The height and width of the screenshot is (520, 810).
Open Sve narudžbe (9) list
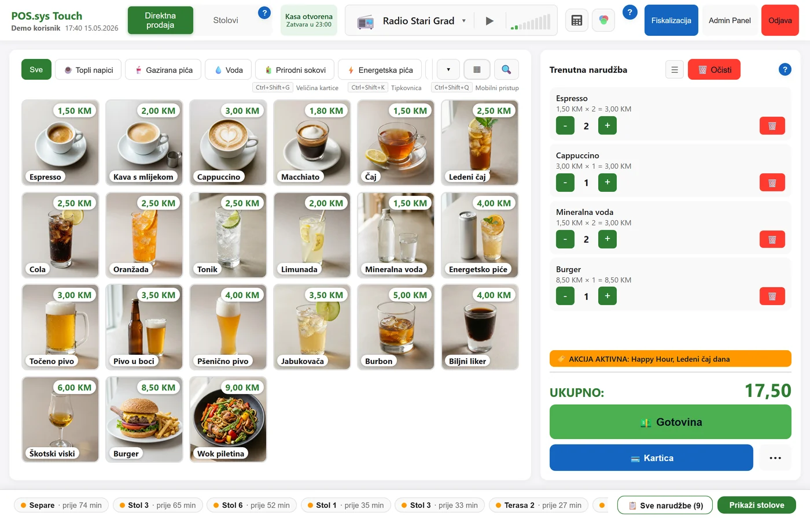(x=665, y=505)
